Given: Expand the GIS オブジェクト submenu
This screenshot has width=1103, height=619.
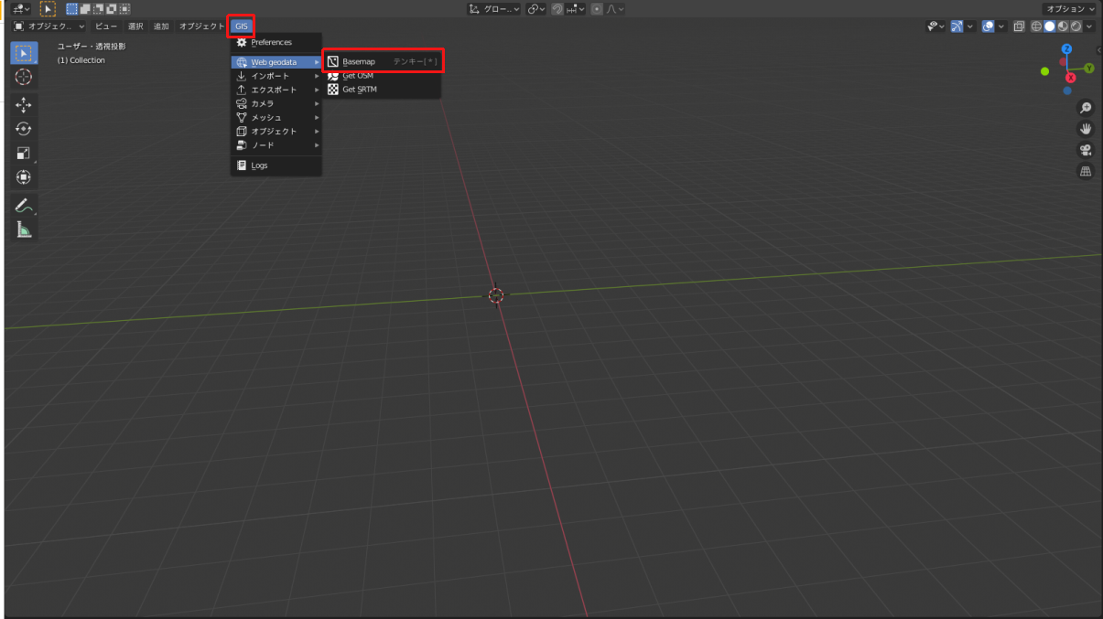Looking at the screenshot, I should tap(276, 131).
